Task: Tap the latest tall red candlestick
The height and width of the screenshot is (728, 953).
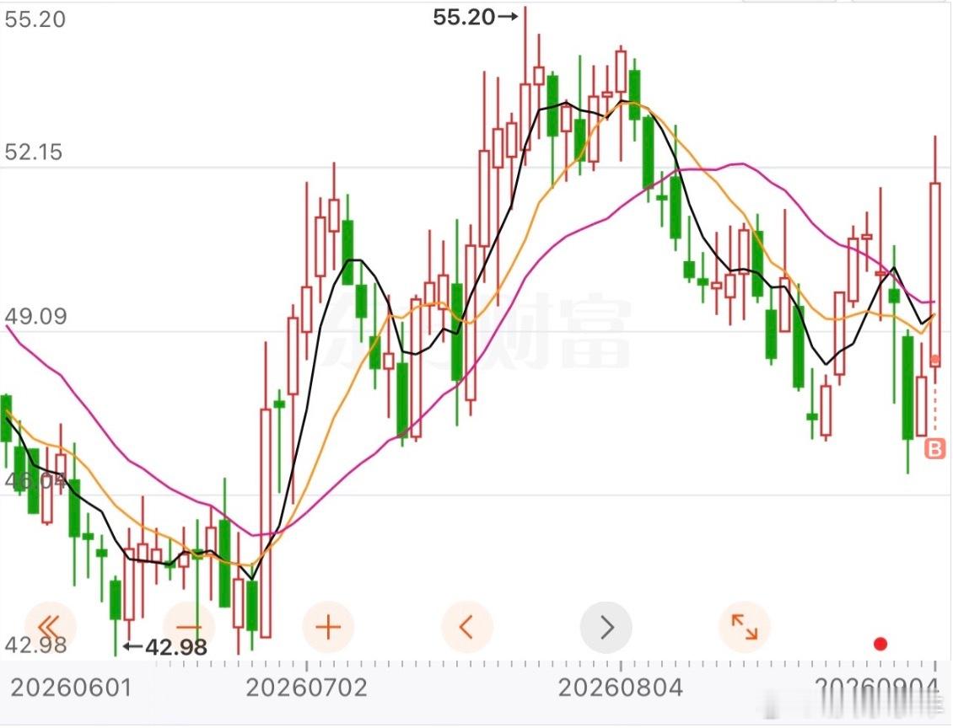Action: 935,273
